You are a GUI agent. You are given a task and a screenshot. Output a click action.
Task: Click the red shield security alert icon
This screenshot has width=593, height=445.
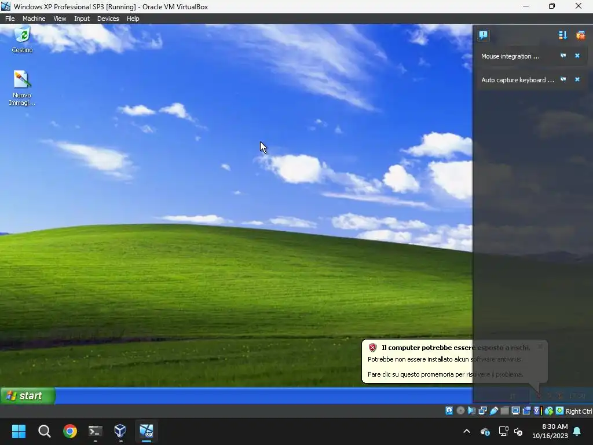pos(372,348)
